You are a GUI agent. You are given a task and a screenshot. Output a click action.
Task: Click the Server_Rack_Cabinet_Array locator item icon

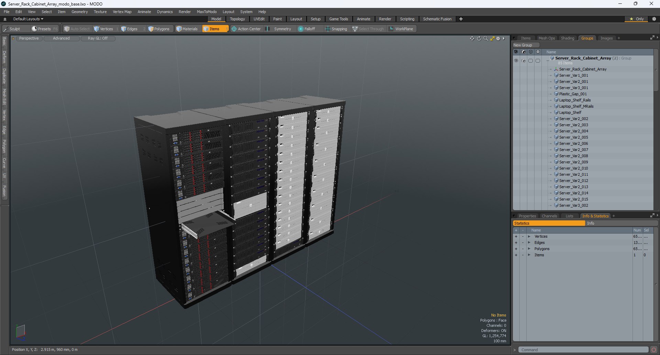pos(556,69)
